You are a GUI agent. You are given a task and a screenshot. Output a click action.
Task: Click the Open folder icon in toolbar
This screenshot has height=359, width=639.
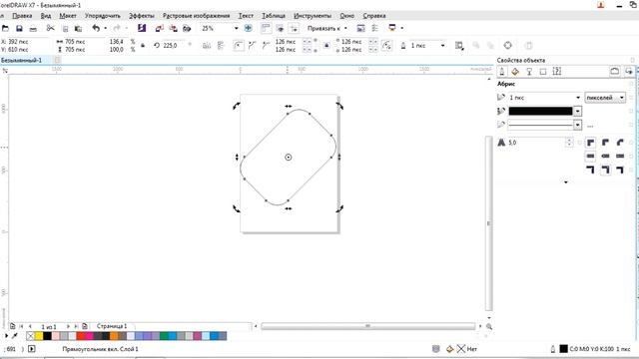click(x=5, y=29)
